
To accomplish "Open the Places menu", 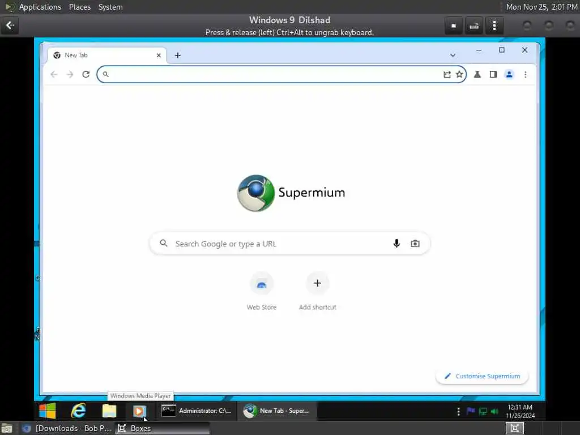I will [80, 7].
